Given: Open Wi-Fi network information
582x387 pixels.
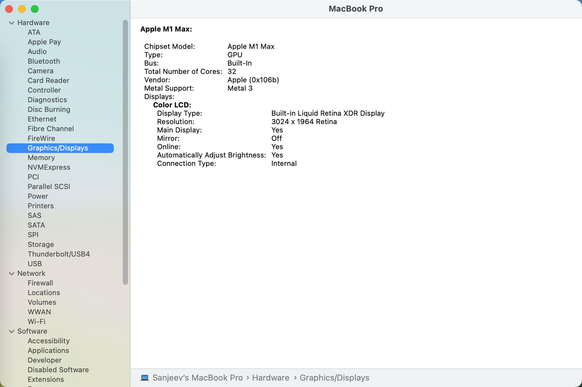Looking at the screenshot, I should point(37,322).
